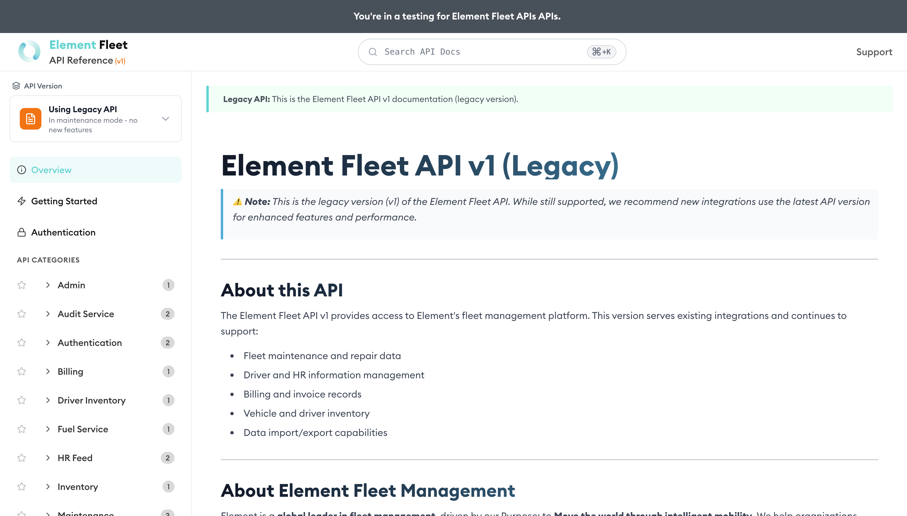
Task: Click the 'API CATEGORIES' section label
Action: pos(48,260)
